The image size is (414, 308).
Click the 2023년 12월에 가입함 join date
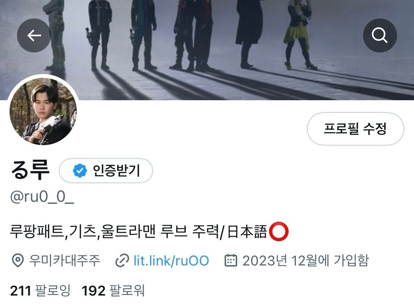click(306, 260)
